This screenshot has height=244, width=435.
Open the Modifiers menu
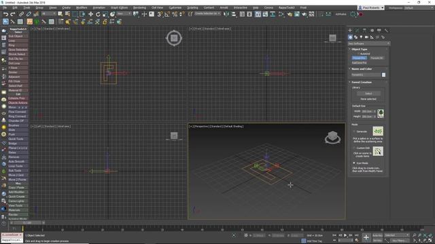[x=82, y=7]
